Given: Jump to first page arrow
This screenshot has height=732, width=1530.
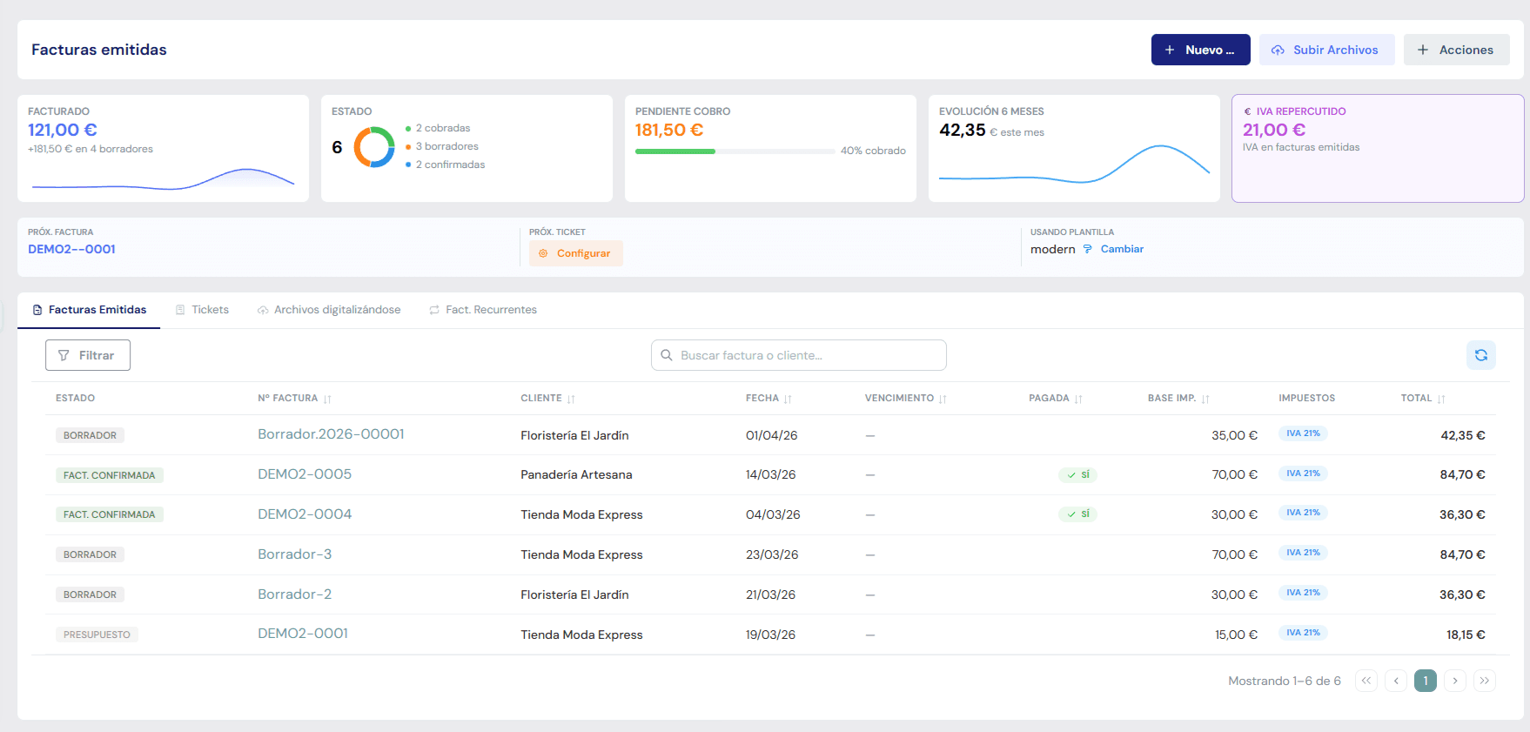Looking at the screenshot, I should click(x=1366, y=681).
